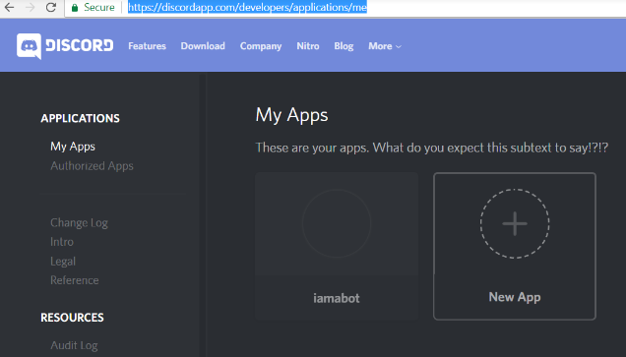Viewport: 626px width, 357px height.
Task: Open the Audit Log resource link
Action: click(74, 345)
